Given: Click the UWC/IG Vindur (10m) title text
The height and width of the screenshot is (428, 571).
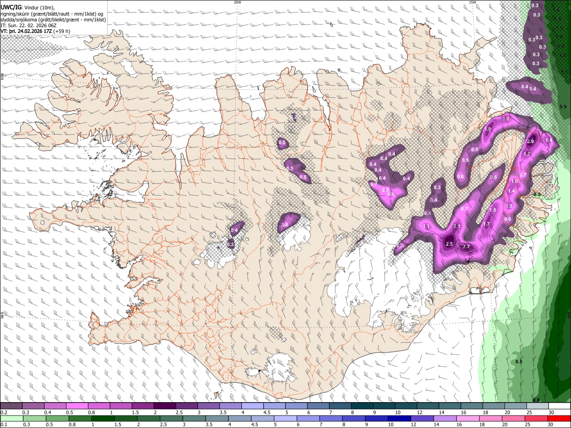Looking at the screenshot, I should [28, 7].
